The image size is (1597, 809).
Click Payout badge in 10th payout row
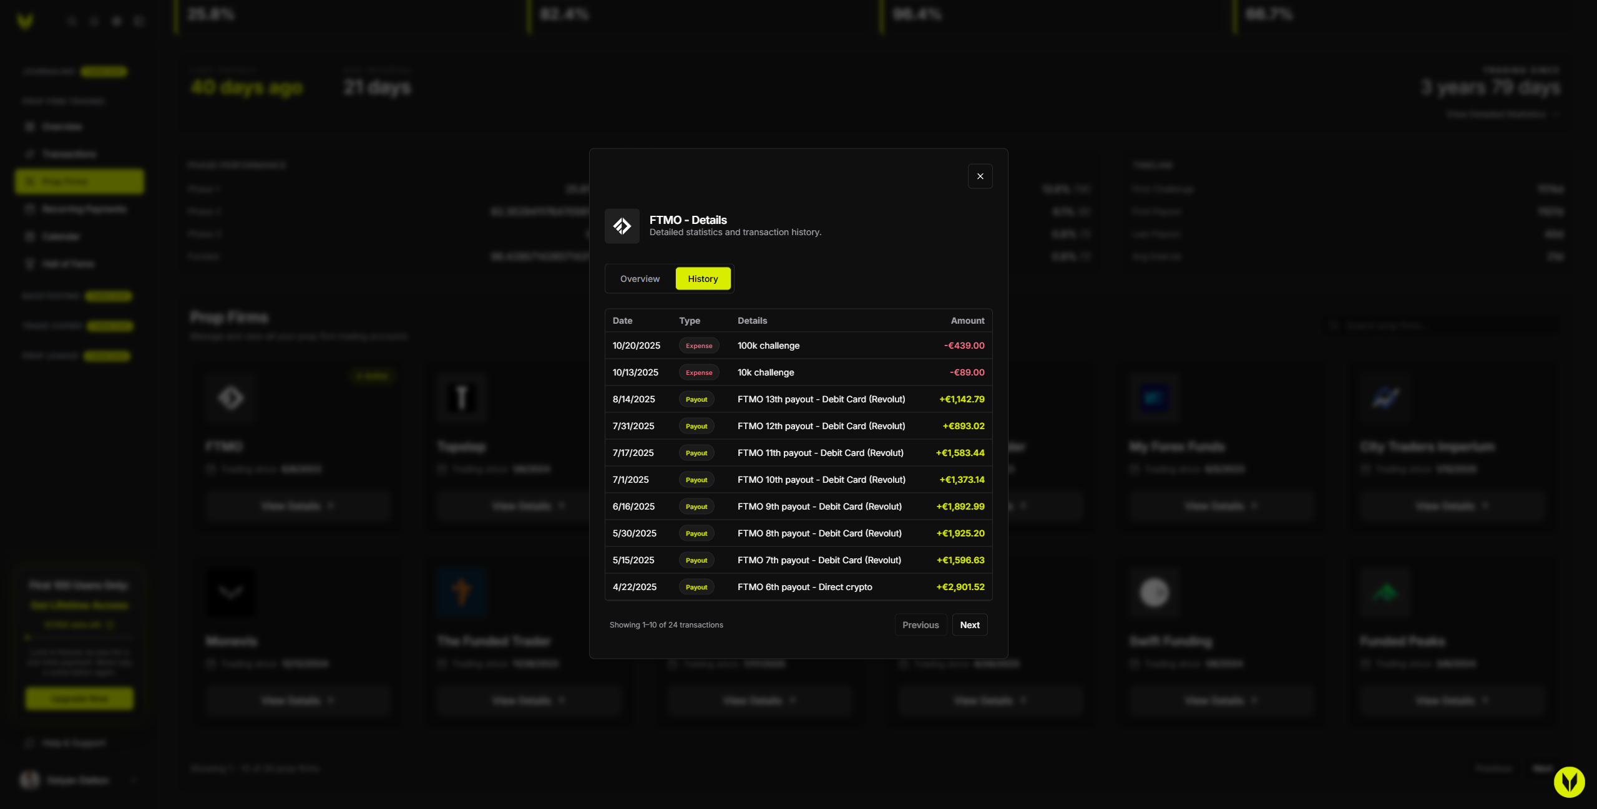696,480
